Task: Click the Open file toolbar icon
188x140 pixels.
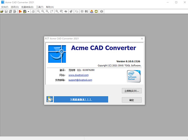Action: [2, 12]
